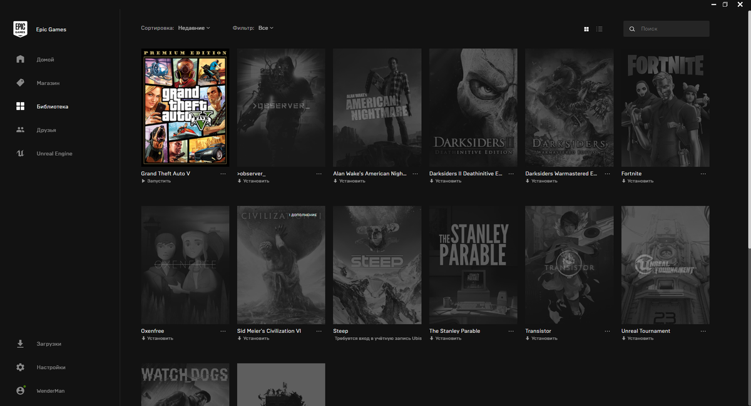
Task: Click the Transistor cover thumbnail
Action: 570,265
